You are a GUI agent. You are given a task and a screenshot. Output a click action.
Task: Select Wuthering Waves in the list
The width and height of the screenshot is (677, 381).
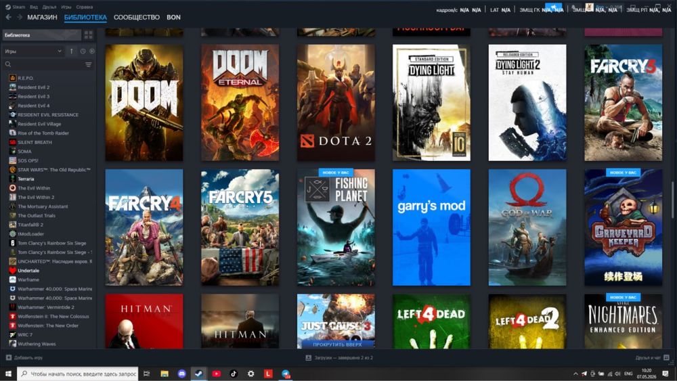pyautogui.click(x=37, y=344)
